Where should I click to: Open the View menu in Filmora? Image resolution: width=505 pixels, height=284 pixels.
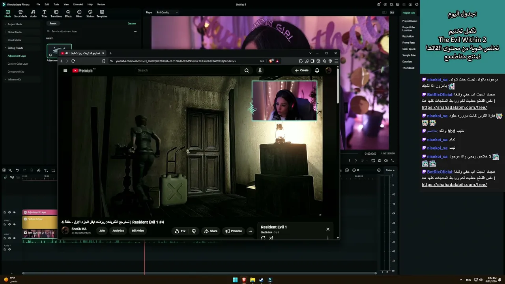[66, 4]
